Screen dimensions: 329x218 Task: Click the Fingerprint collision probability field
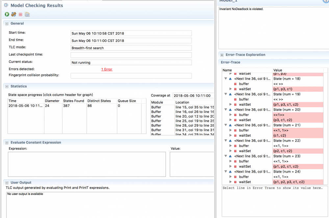[x=131, y=76]
